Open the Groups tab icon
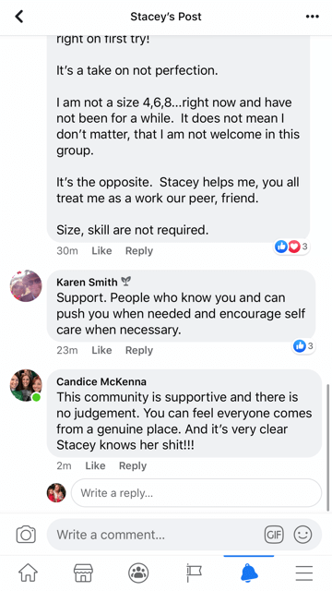Viewport: 332px width, 591px height. pos(138,573)
